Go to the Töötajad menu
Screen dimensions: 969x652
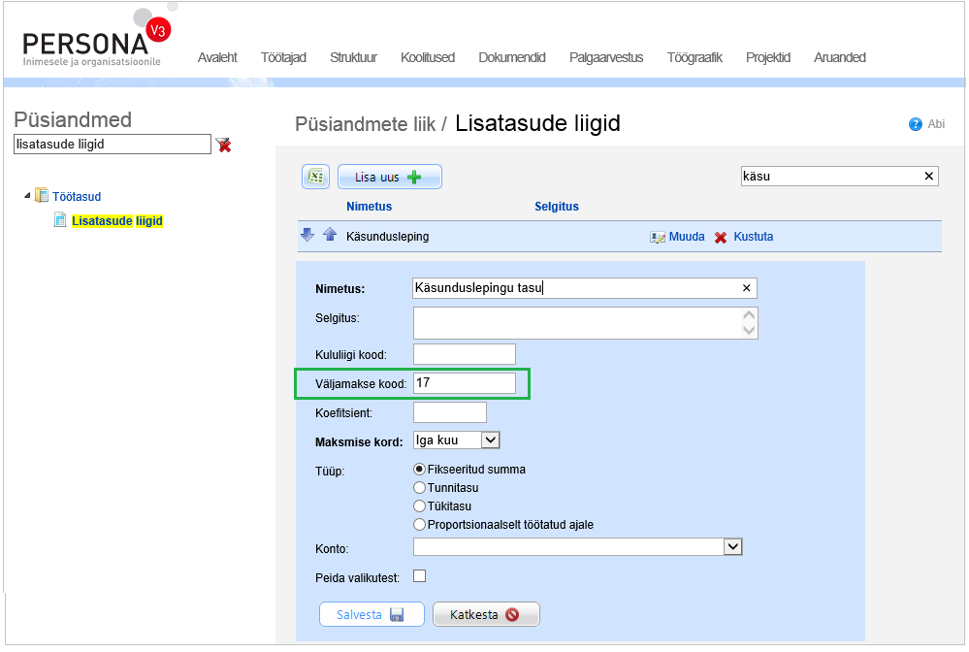[283, 57]
